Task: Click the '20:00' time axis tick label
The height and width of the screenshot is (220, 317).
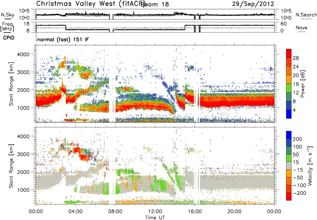Action: [234, 212]
